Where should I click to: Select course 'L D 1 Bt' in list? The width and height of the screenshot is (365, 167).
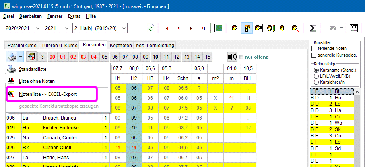(x=330, y=91)
